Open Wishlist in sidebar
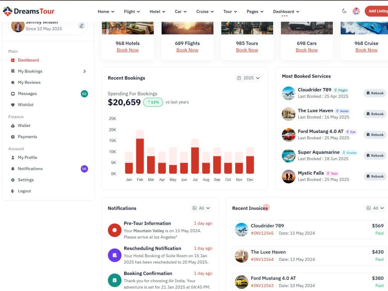Image resolution: width=388 pixels, height=291 pixels. (x=26, y=105)
